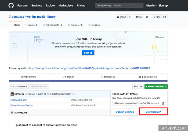Go to Marketplace in header
The height and width of the screenshot is (131, 188).
click(66, 6)
